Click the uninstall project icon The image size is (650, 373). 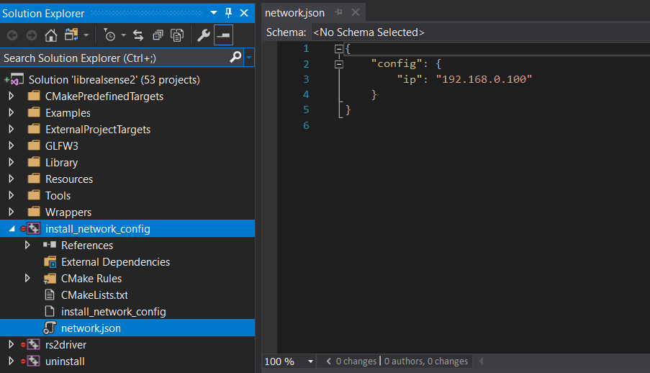(33, 361)
